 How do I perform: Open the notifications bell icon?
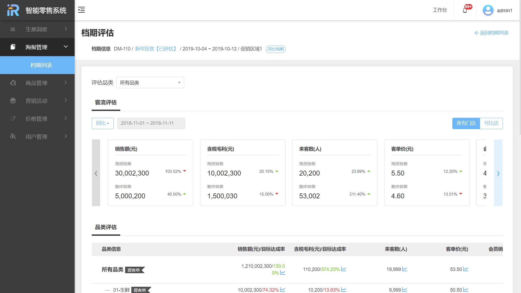tap(465, 11)
